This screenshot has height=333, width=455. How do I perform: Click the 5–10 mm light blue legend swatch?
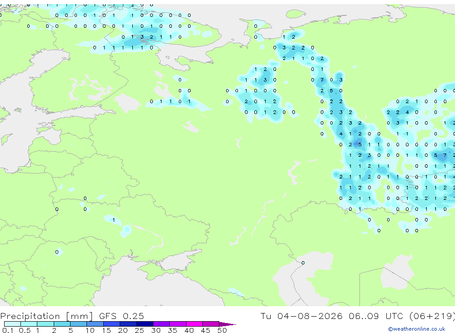78,324
